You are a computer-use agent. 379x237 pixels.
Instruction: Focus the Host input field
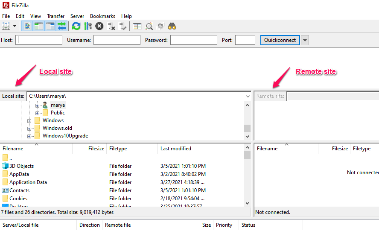[x=39, y=40]
